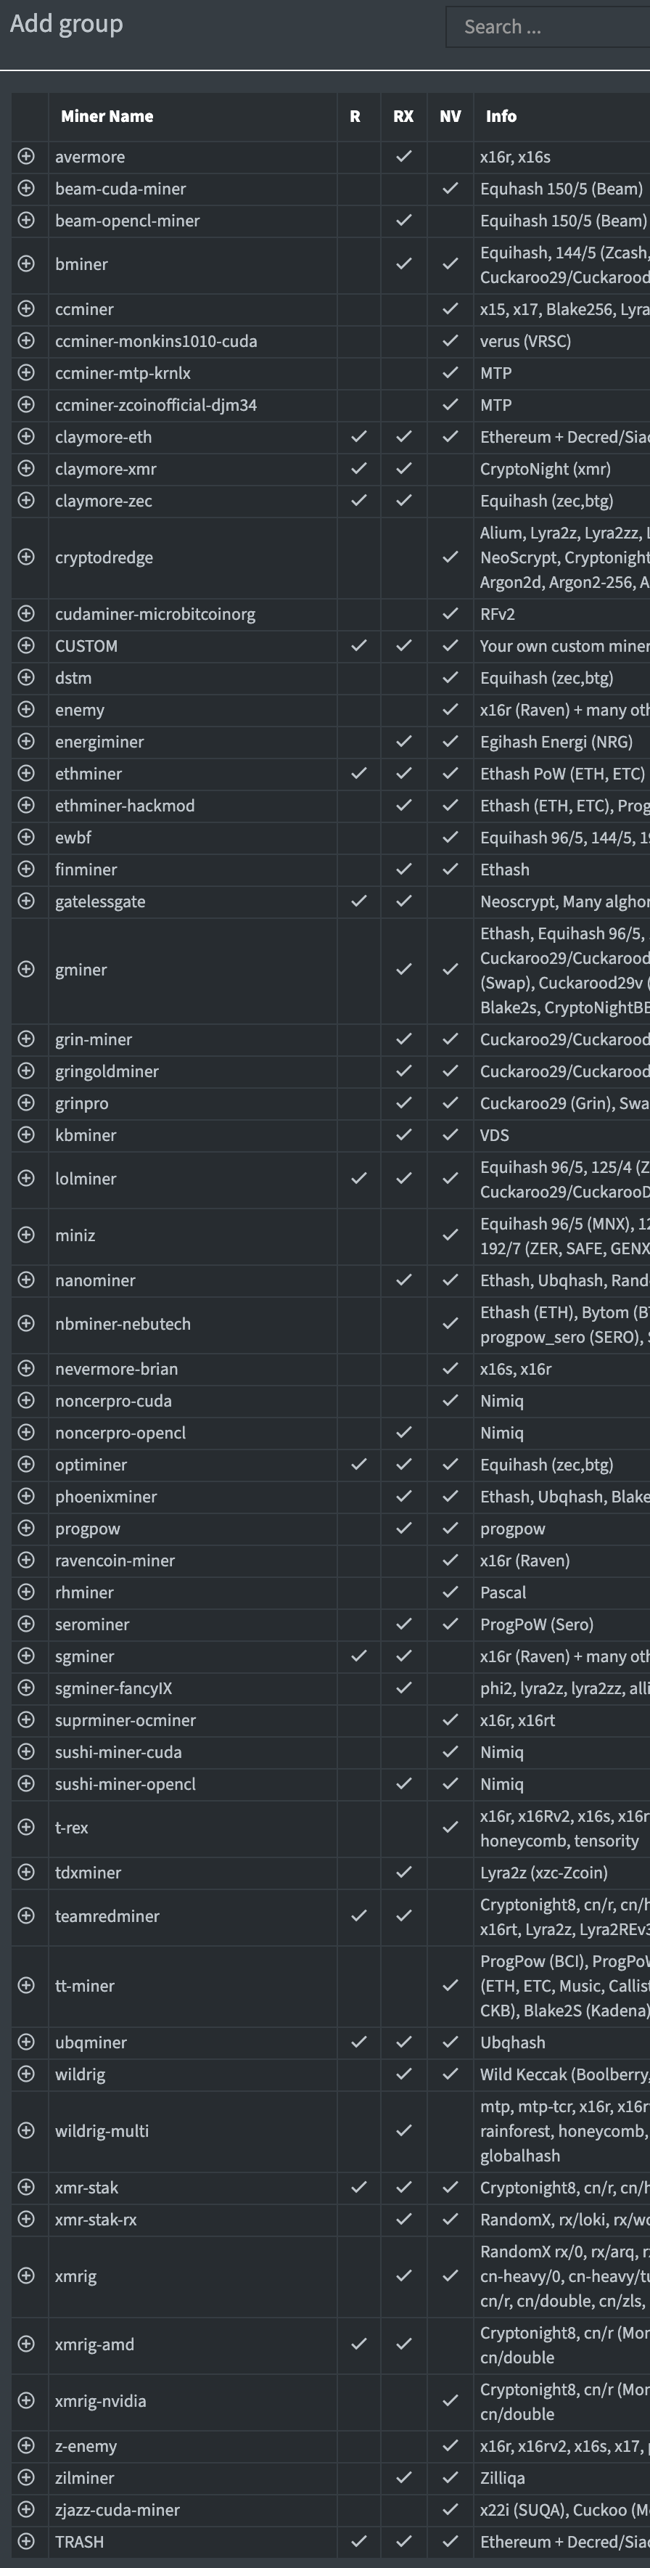This screenshot has height=2568, width=650.
Task: Click the wildrig-multi miner name
Action: click(x=102, y=2130)
